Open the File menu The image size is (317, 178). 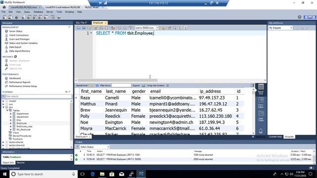pos(3,12)
